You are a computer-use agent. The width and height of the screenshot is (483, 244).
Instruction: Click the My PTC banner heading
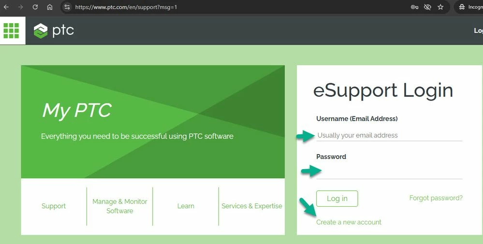[77, 111]
